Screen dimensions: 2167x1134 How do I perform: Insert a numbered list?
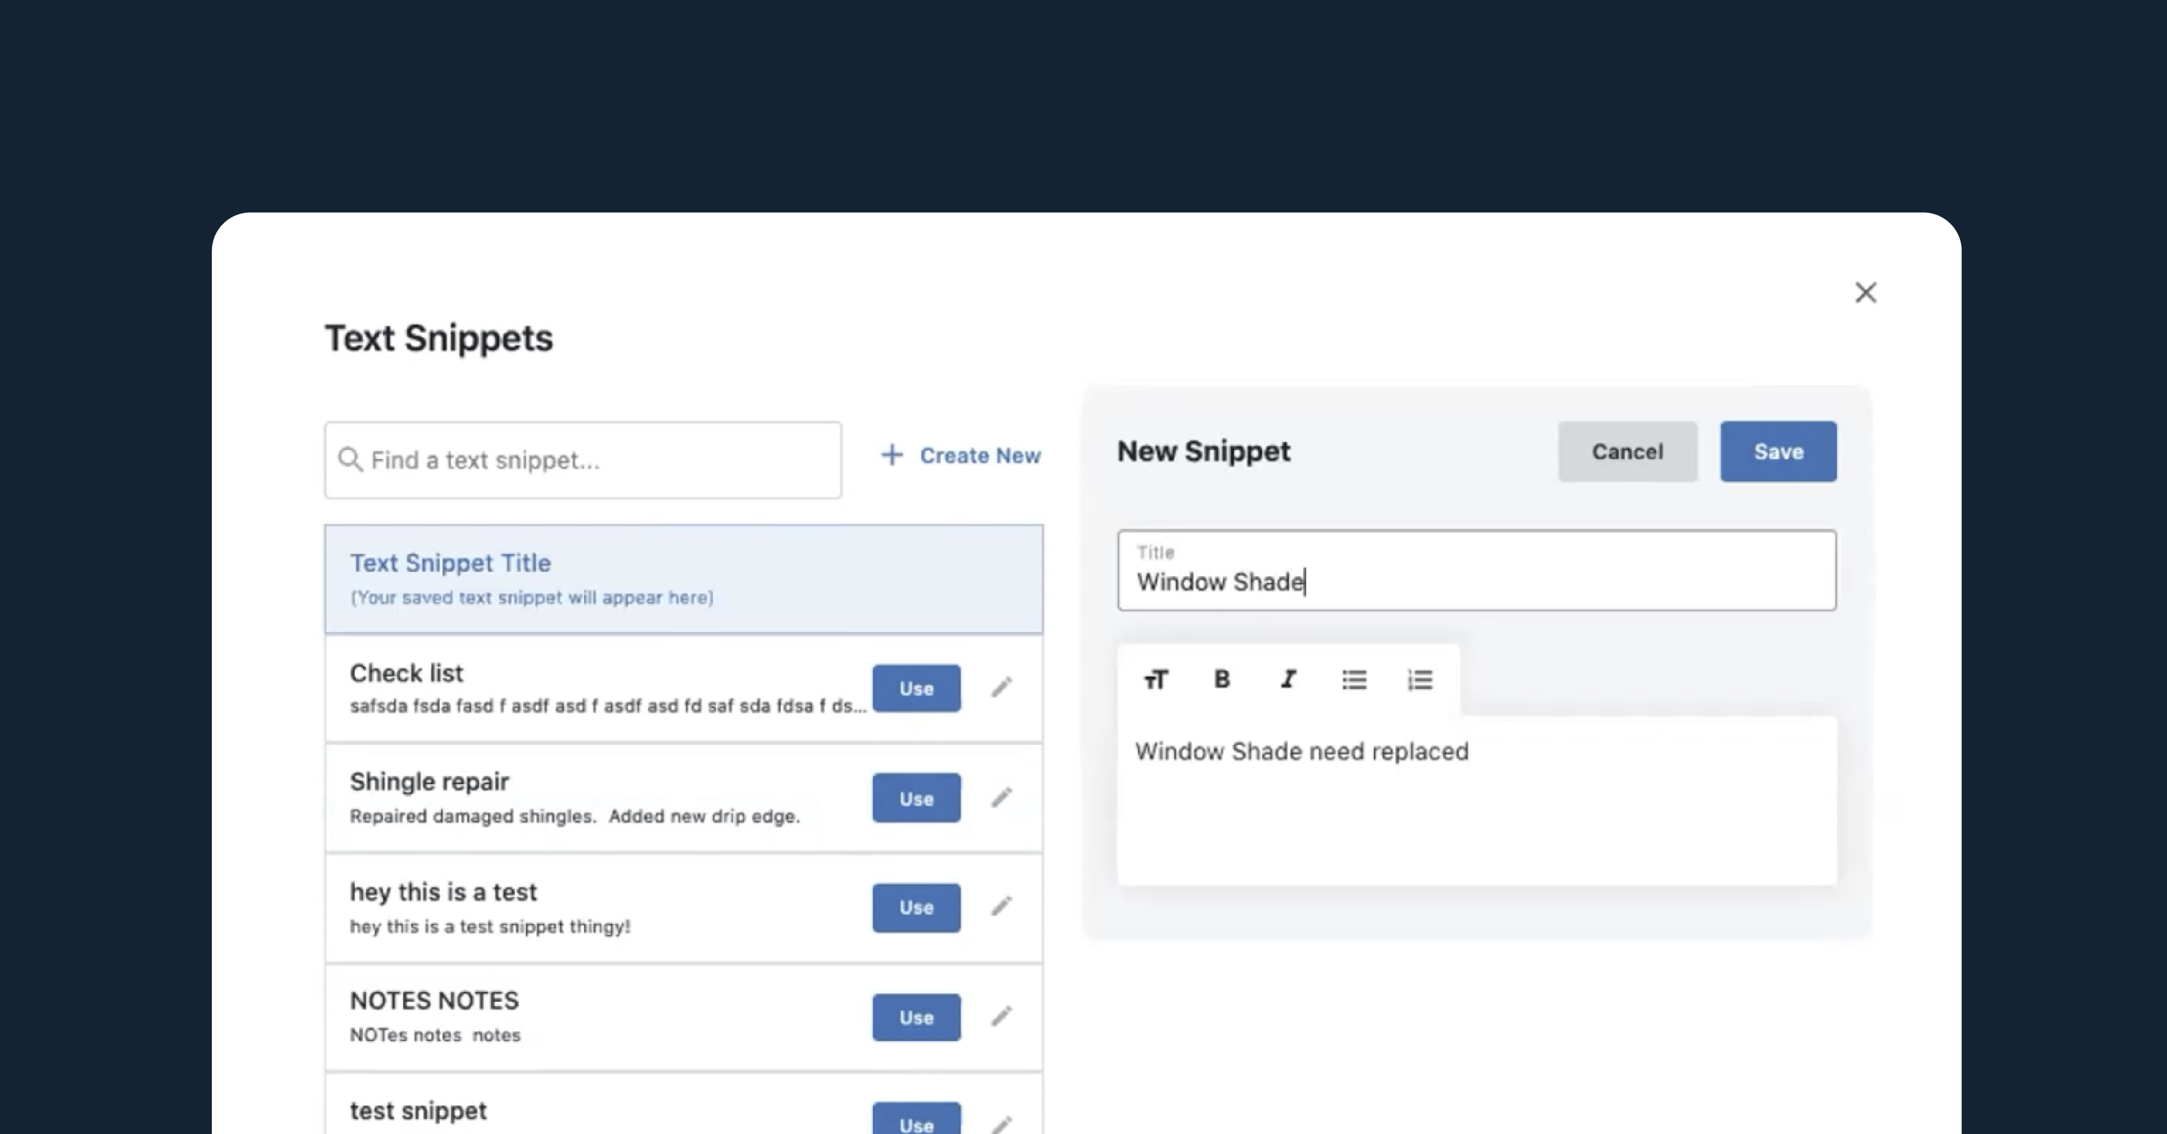(1420, 679)
